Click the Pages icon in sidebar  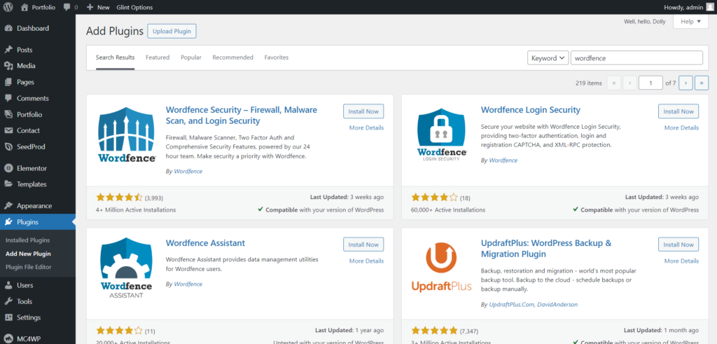pyautogui.click(x=8, y=82)
